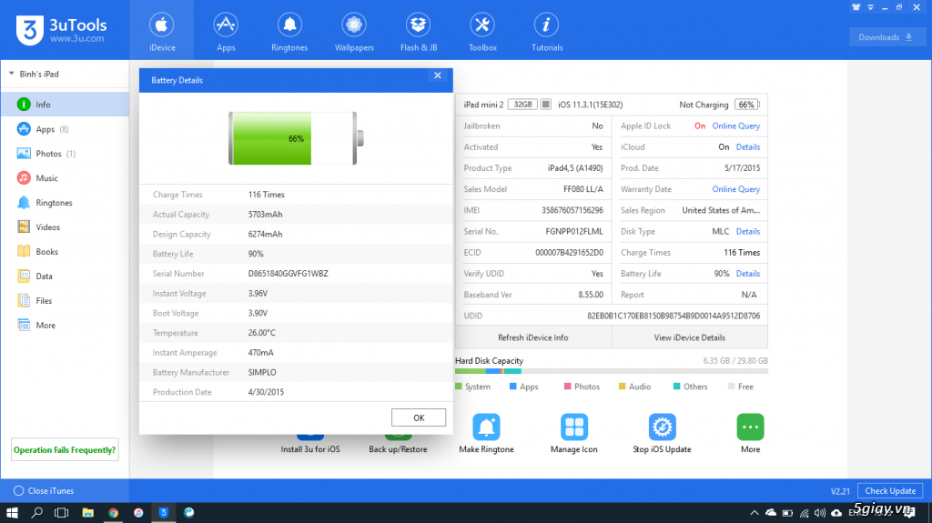Click the 66% battery indicator in header
Screen dimensions: 932x523
click(747, 105)
